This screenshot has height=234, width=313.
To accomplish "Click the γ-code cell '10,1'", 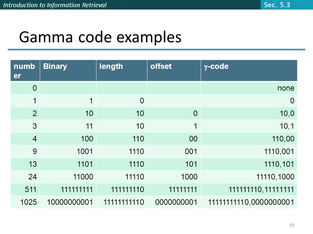I will pos(249,126).
